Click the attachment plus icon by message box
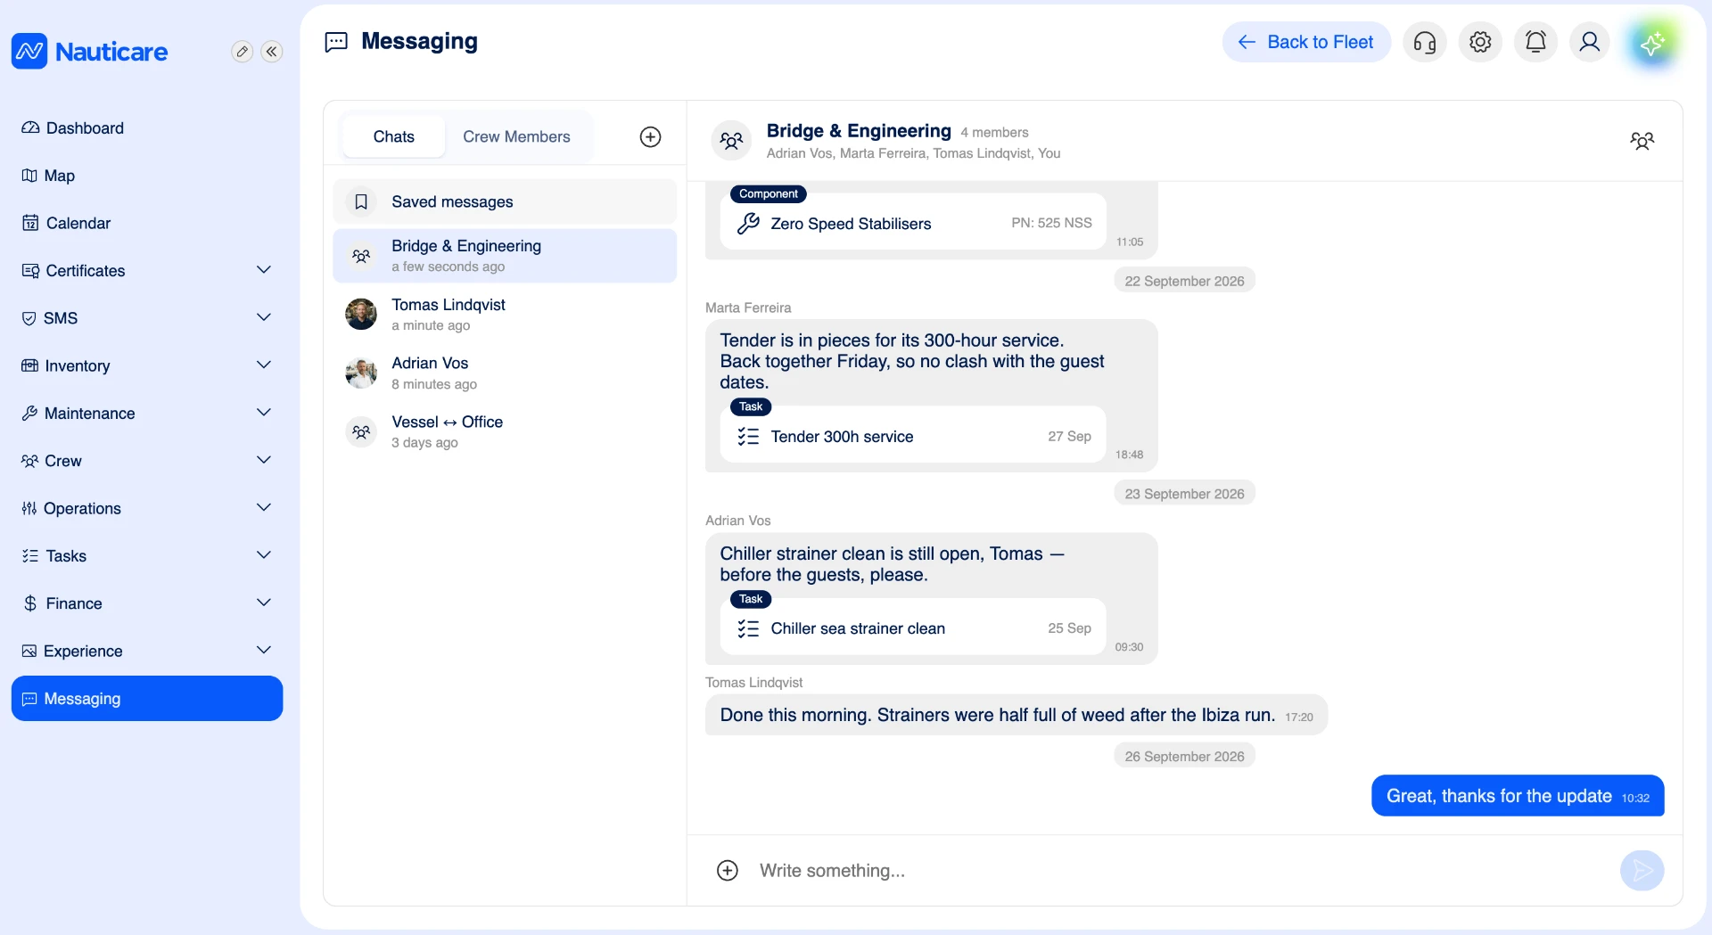 click(728, 870)
